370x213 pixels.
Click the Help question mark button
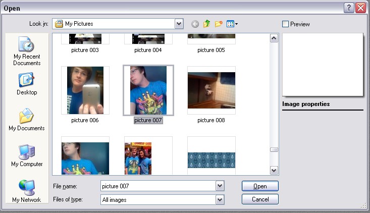pyautogui.click(x=349, y=8)
